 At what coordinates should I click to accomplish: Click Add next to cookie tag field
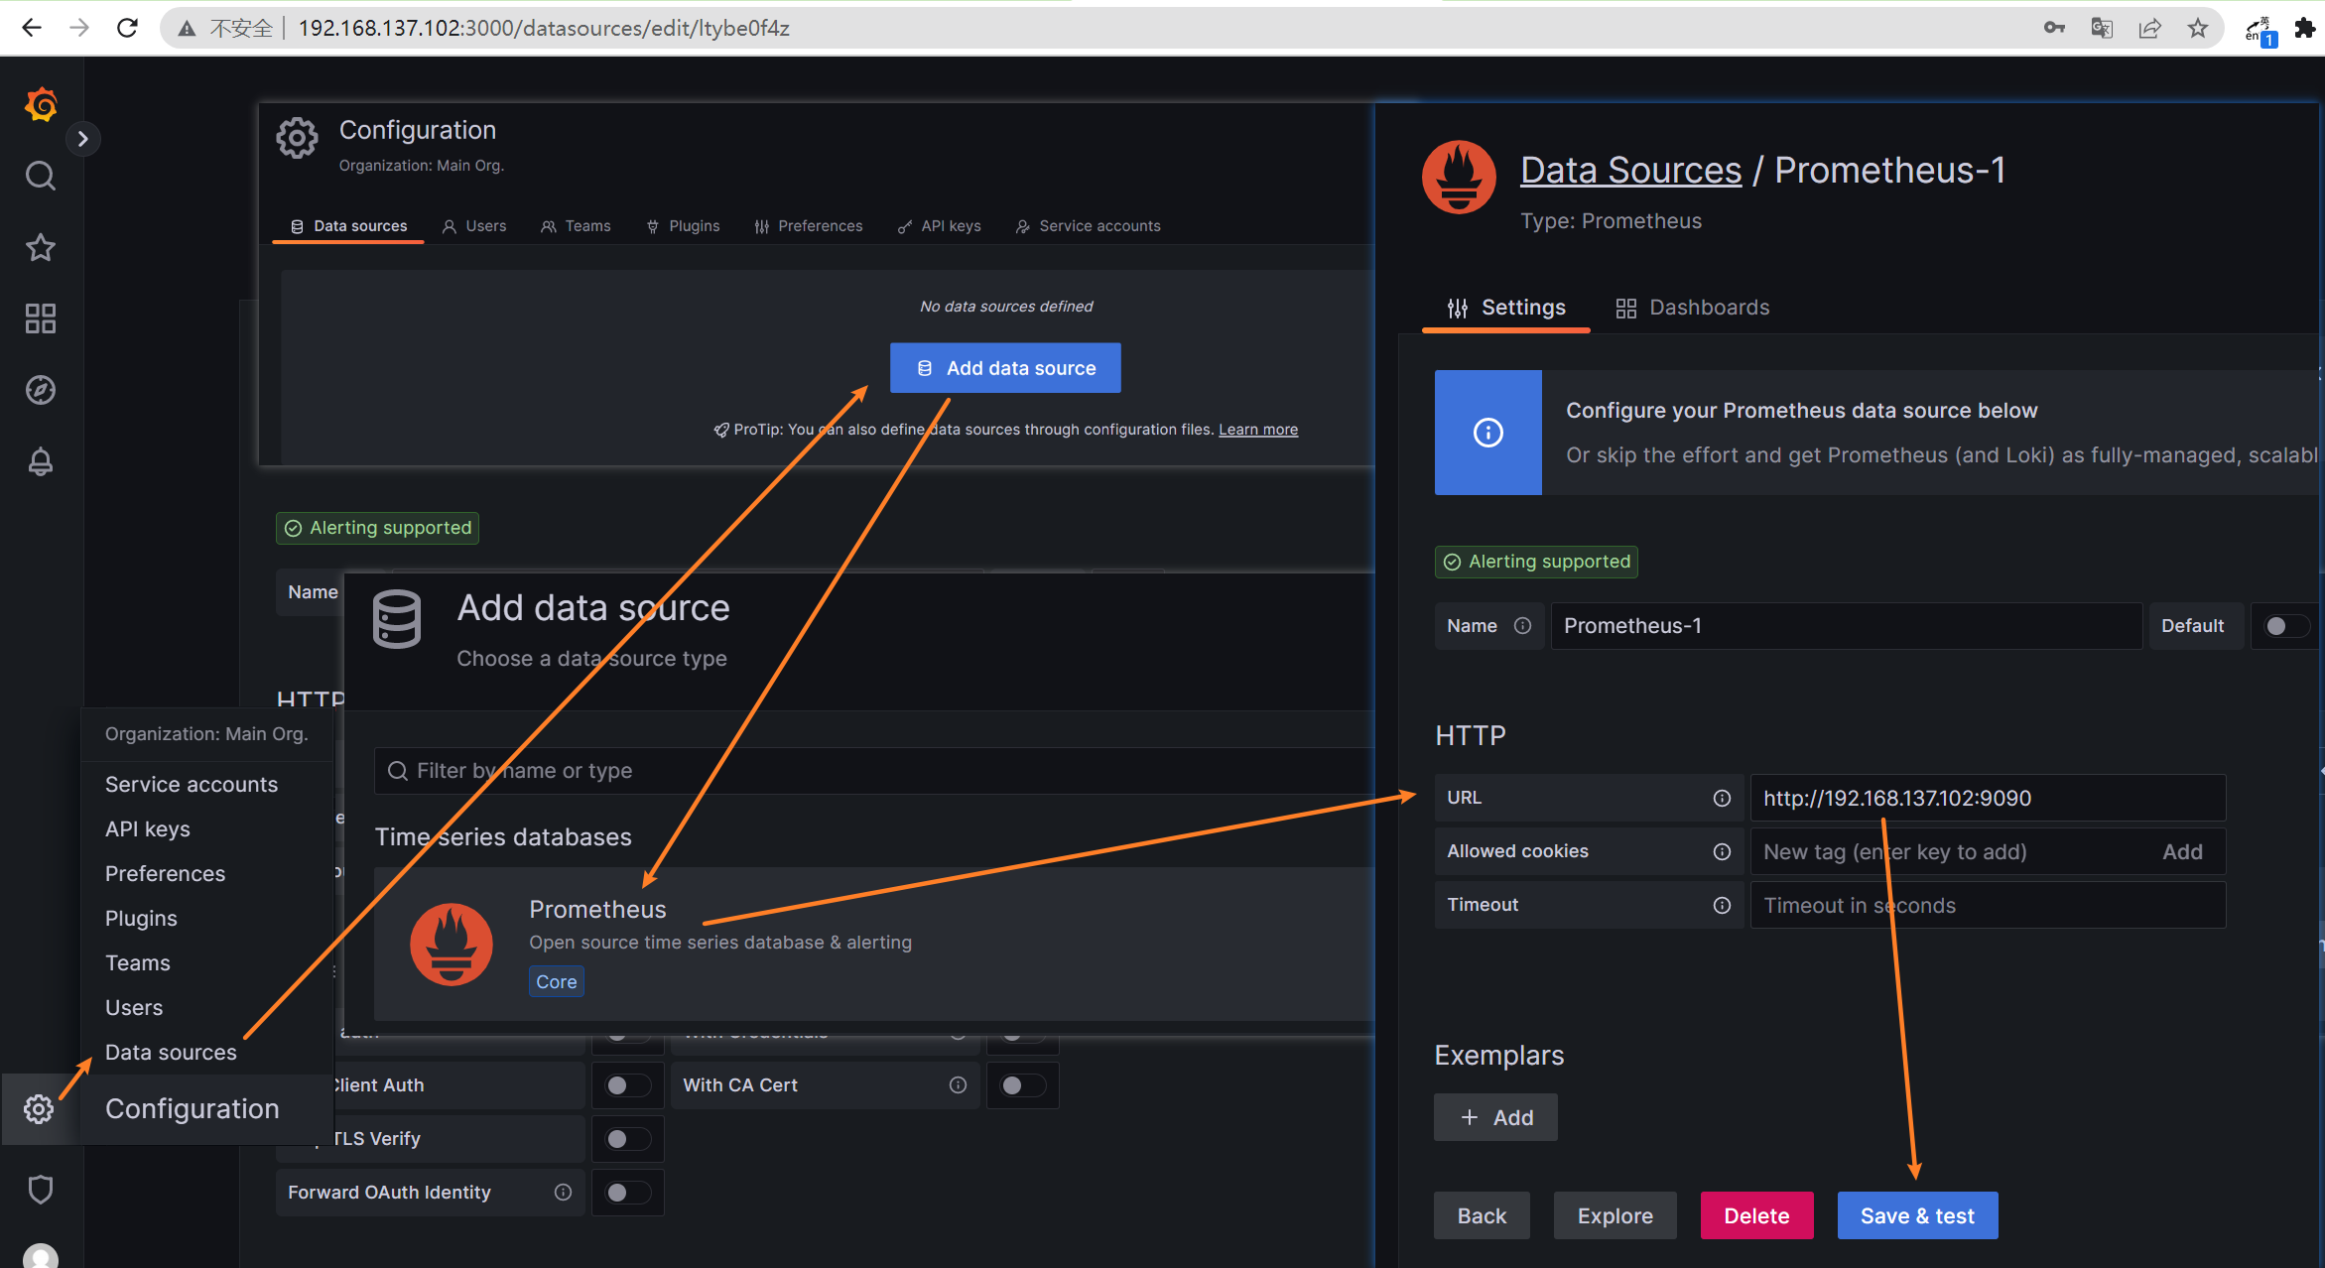(x=2182, y=852)
